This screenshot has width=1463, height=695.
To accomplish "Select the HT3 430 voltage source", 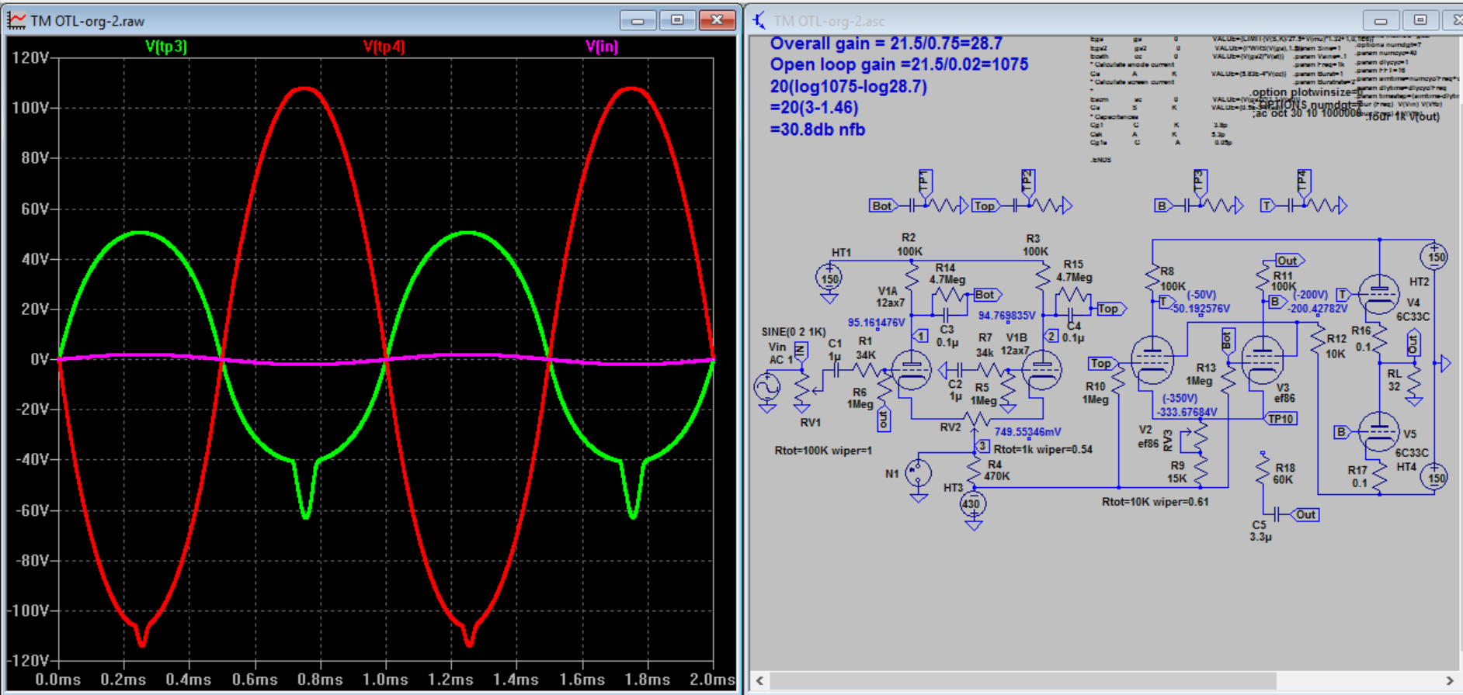I will [x=971, y=505].
